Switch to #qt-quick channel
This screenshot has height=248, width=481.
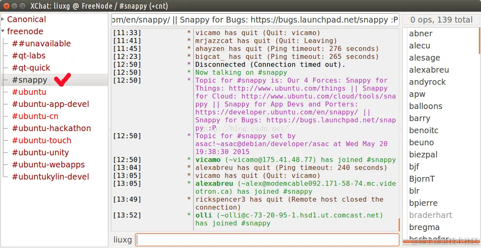[31, 68]
